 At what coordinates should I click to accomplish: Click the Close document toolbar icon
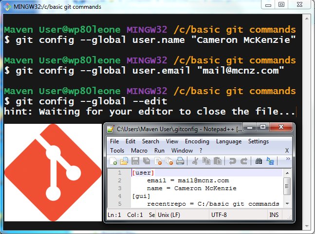pyautogui.click(x=158, y=161)
